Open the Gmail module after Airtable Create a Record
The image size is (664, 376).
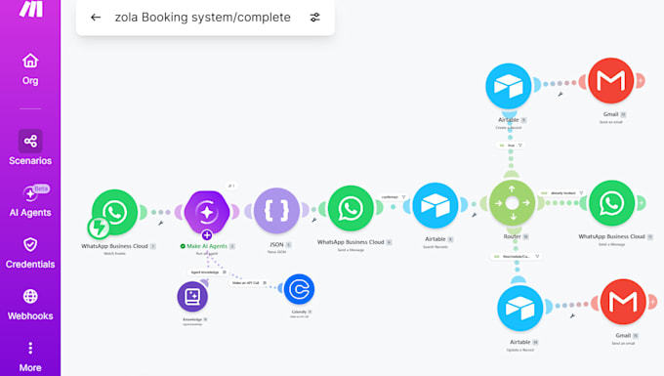610,80
